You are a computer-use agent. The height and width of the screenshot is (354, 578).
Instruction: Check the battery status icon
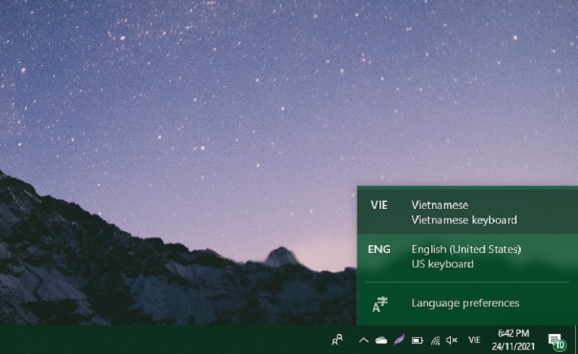(x=417, y=340)
